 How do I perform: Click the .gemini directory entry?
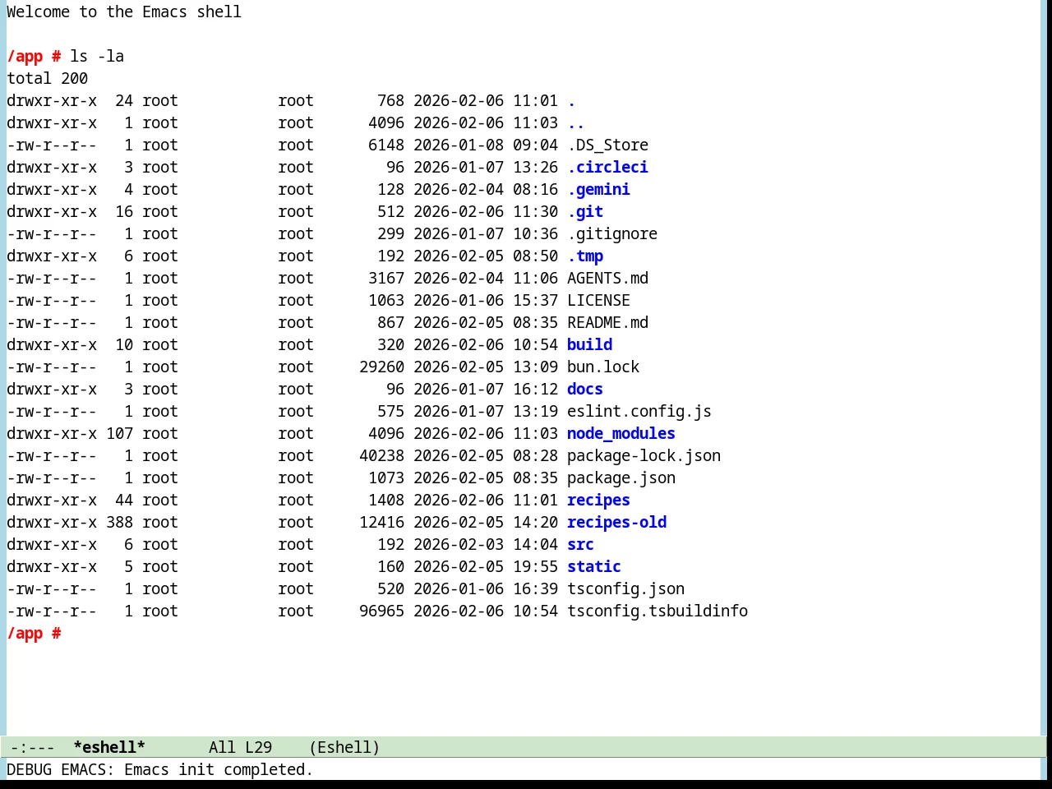pos(598,189)
